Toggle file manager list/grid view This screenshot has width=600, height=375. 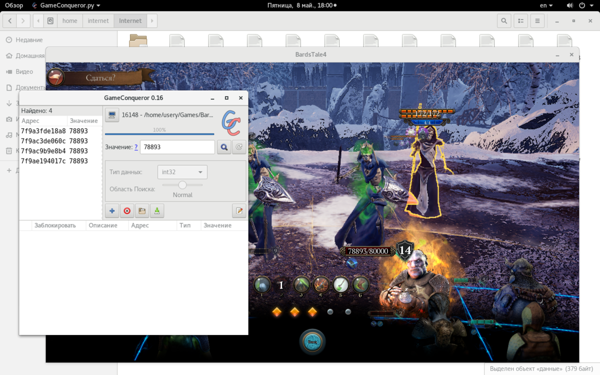click(x=521, y=21)
